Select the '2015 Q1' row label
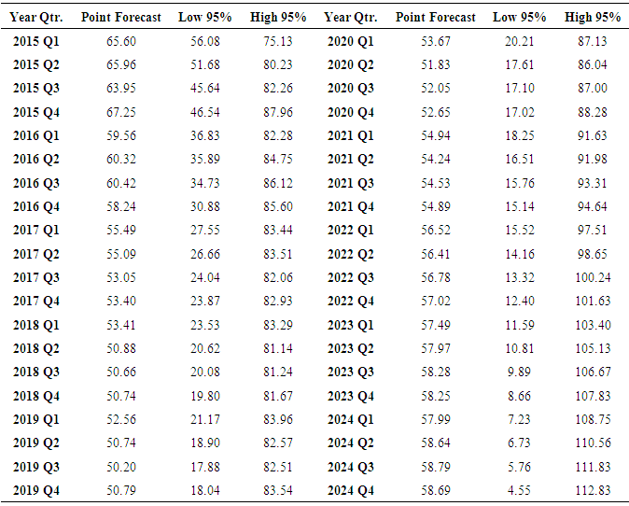This screenshot has width=629, height=506. 36,42
